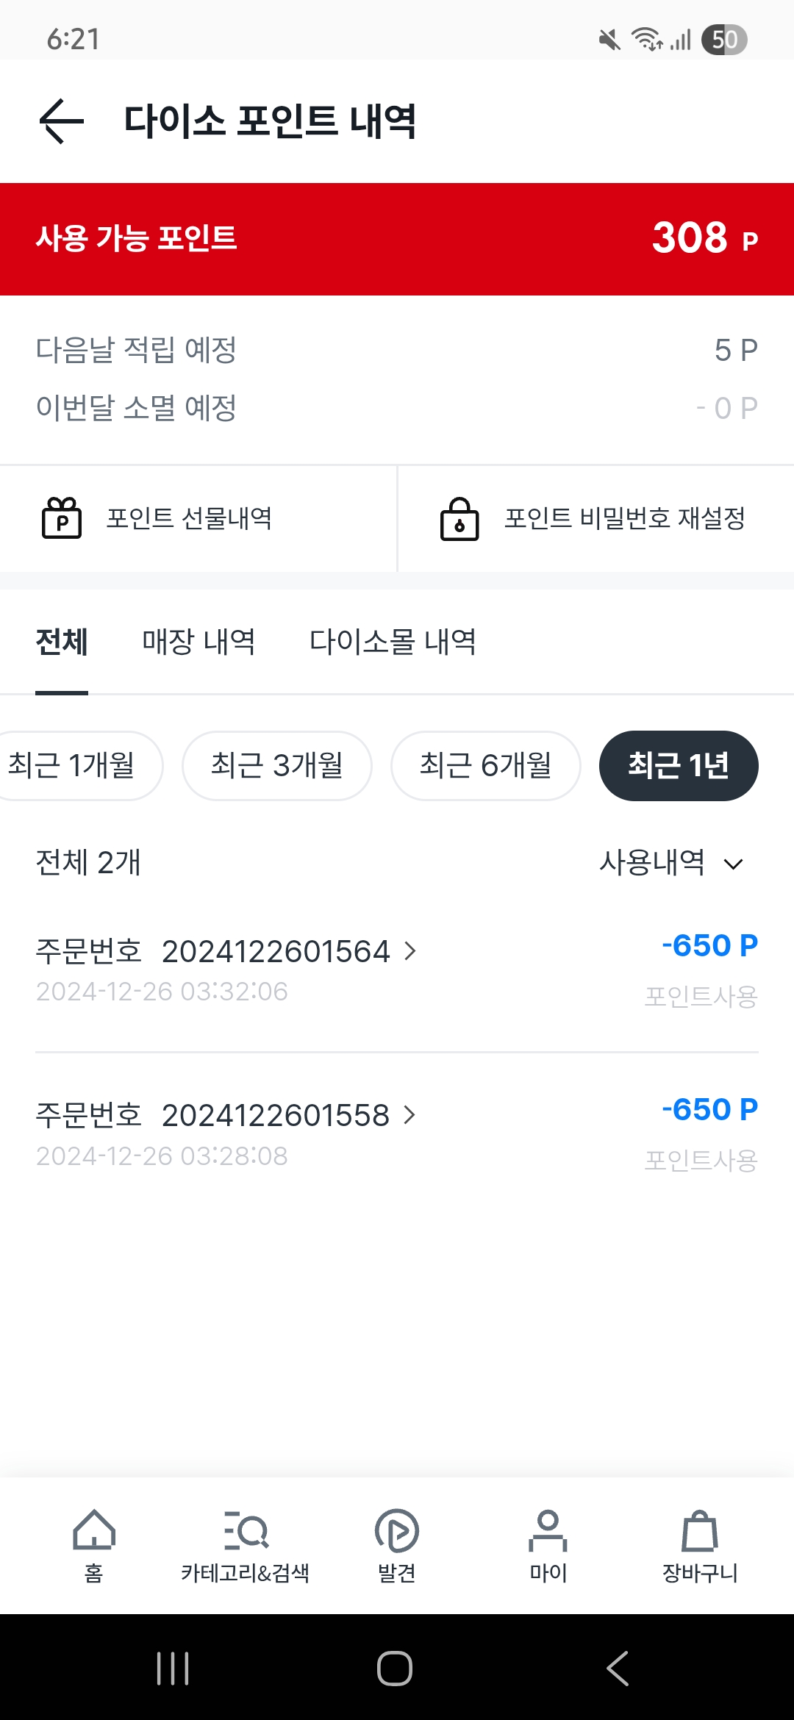Expand order 2024122601558 details chevron
794x1720 pixels.
[410, 1116]
